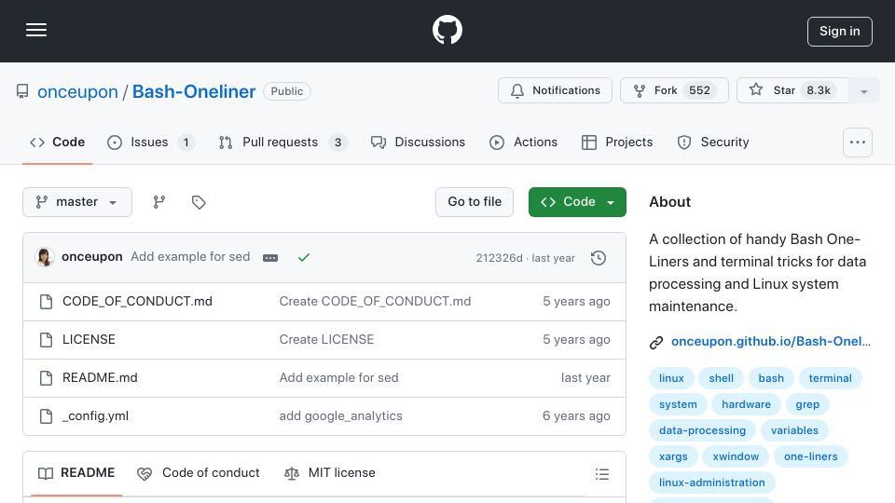Open the LICENSE file
The width and height of the screenshot is (895, 503).
click(89, 339)
